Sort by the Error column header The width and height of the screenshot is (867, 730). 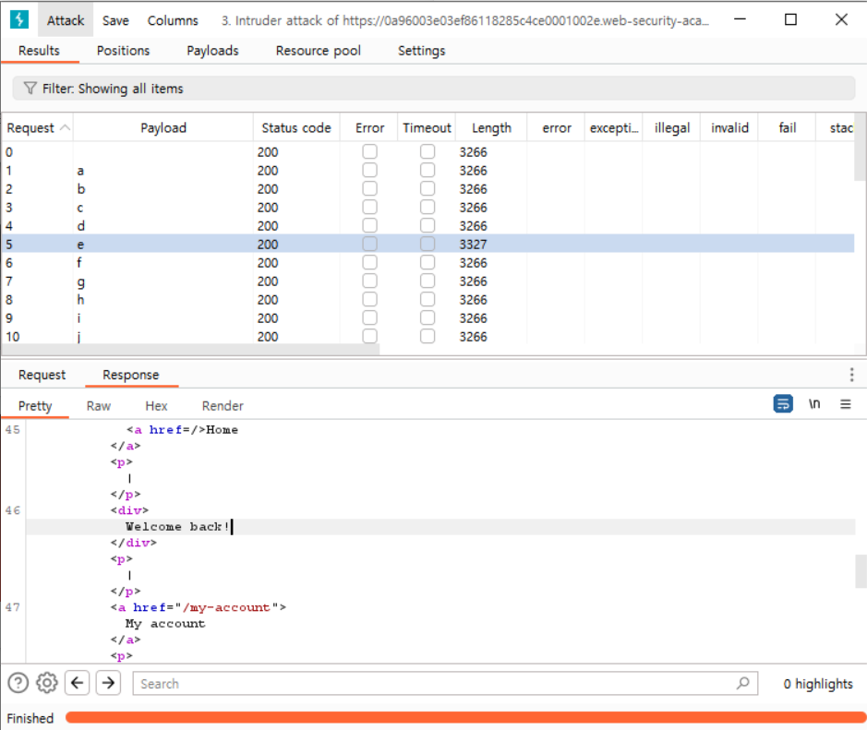pos(370,127)
